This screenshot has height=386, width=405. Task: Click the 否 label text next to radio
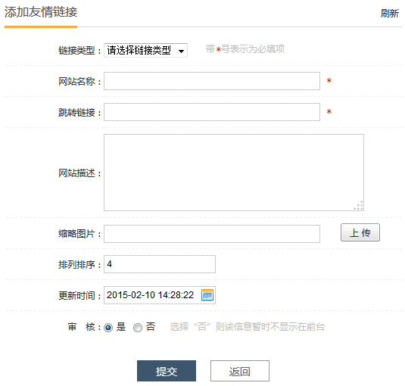click(x=151, y=327)
